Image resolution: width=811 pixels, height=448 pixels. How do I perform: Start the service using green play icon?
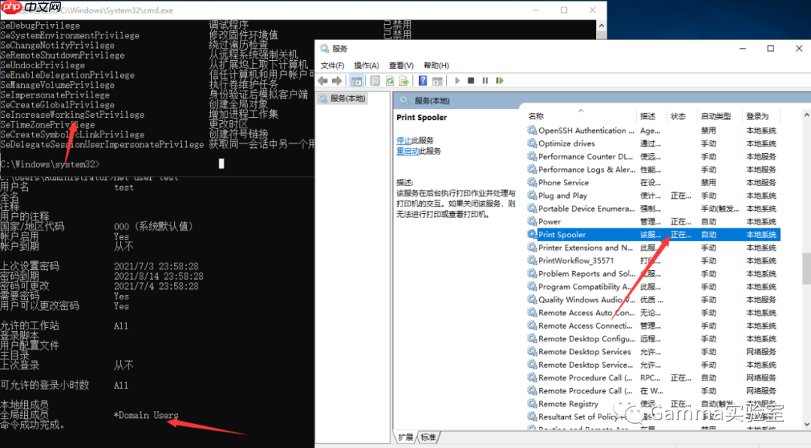click(x=457, y=80)
